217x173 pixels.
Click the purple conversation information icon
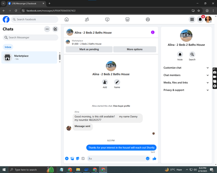pyautogui.click(x=153, y=32)
